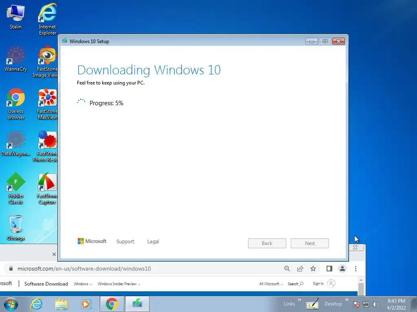The height and width of the screenshot is (312, 417).
Task: Expand the Links toolbar chevron
Action: tap(300, 300)
